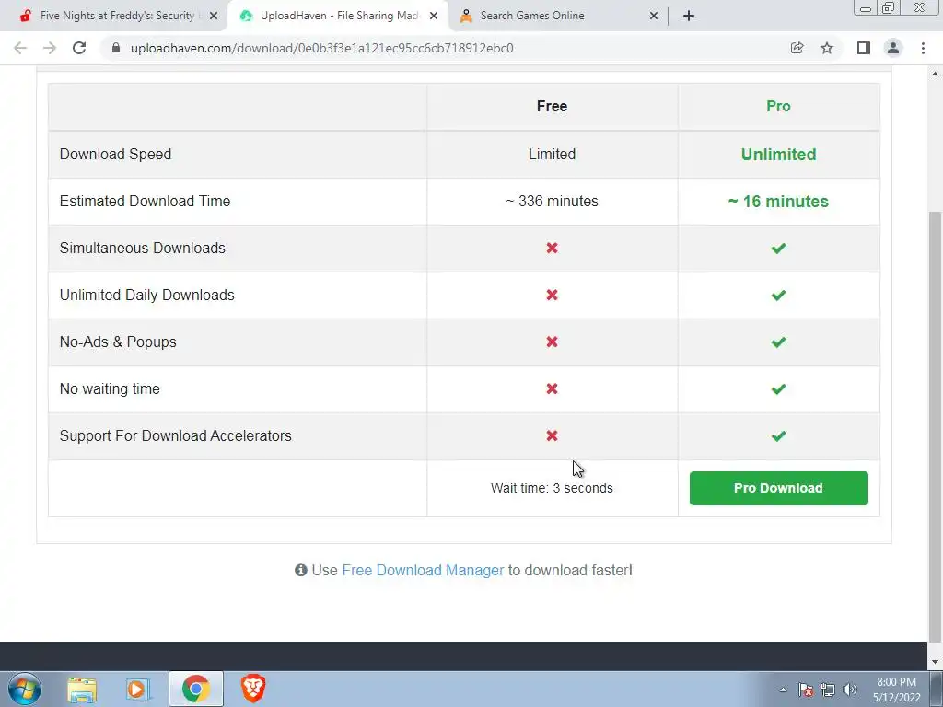The image size is (943, 707).
Task: Click the Action Center flag icon
Action: coord(806,690)
